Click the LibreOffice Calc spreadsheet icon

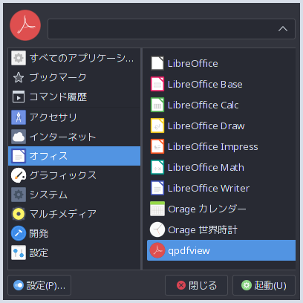click(157, 105)
